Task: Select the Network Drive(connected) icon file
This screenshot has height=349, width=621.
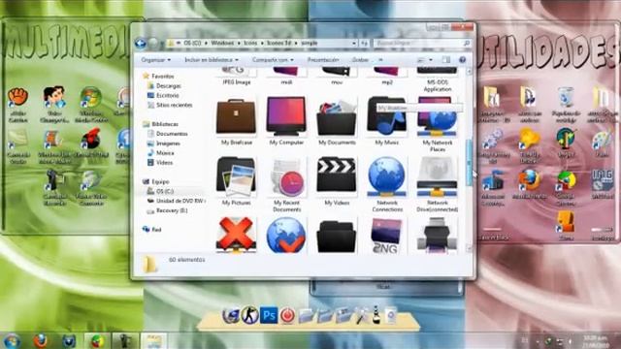Action: (438, 185)
